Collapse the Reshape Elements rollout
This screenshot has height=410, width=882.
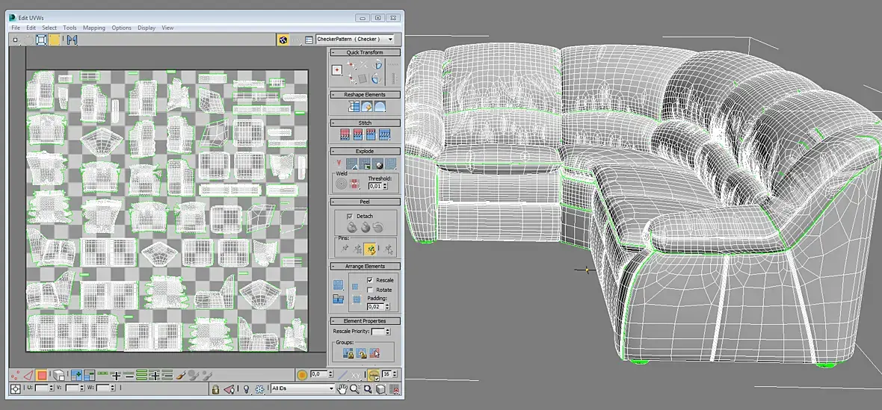[365, 94]
